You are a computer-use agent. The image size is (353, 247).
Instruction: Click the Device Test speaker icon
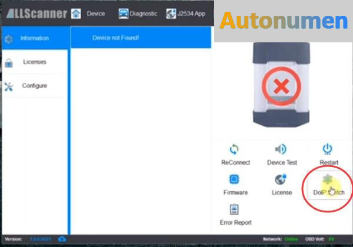click(x=281, y=149)
